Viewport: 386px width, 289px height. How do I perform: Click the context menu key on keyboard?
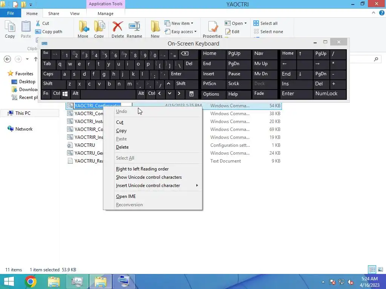[x=191, y=94]
